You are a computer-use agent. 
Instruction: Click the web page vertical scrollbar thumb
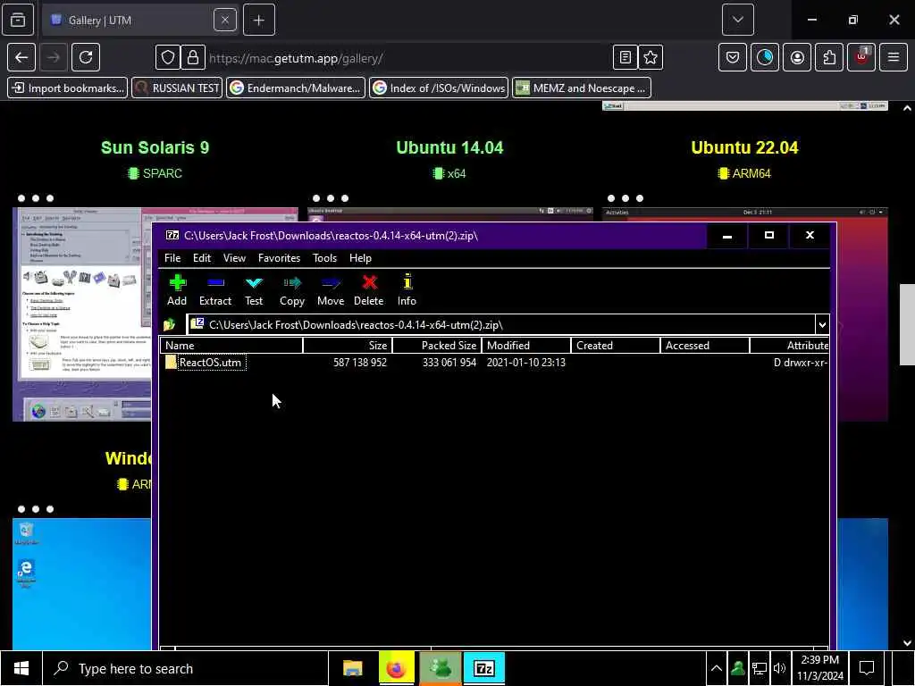907,324
